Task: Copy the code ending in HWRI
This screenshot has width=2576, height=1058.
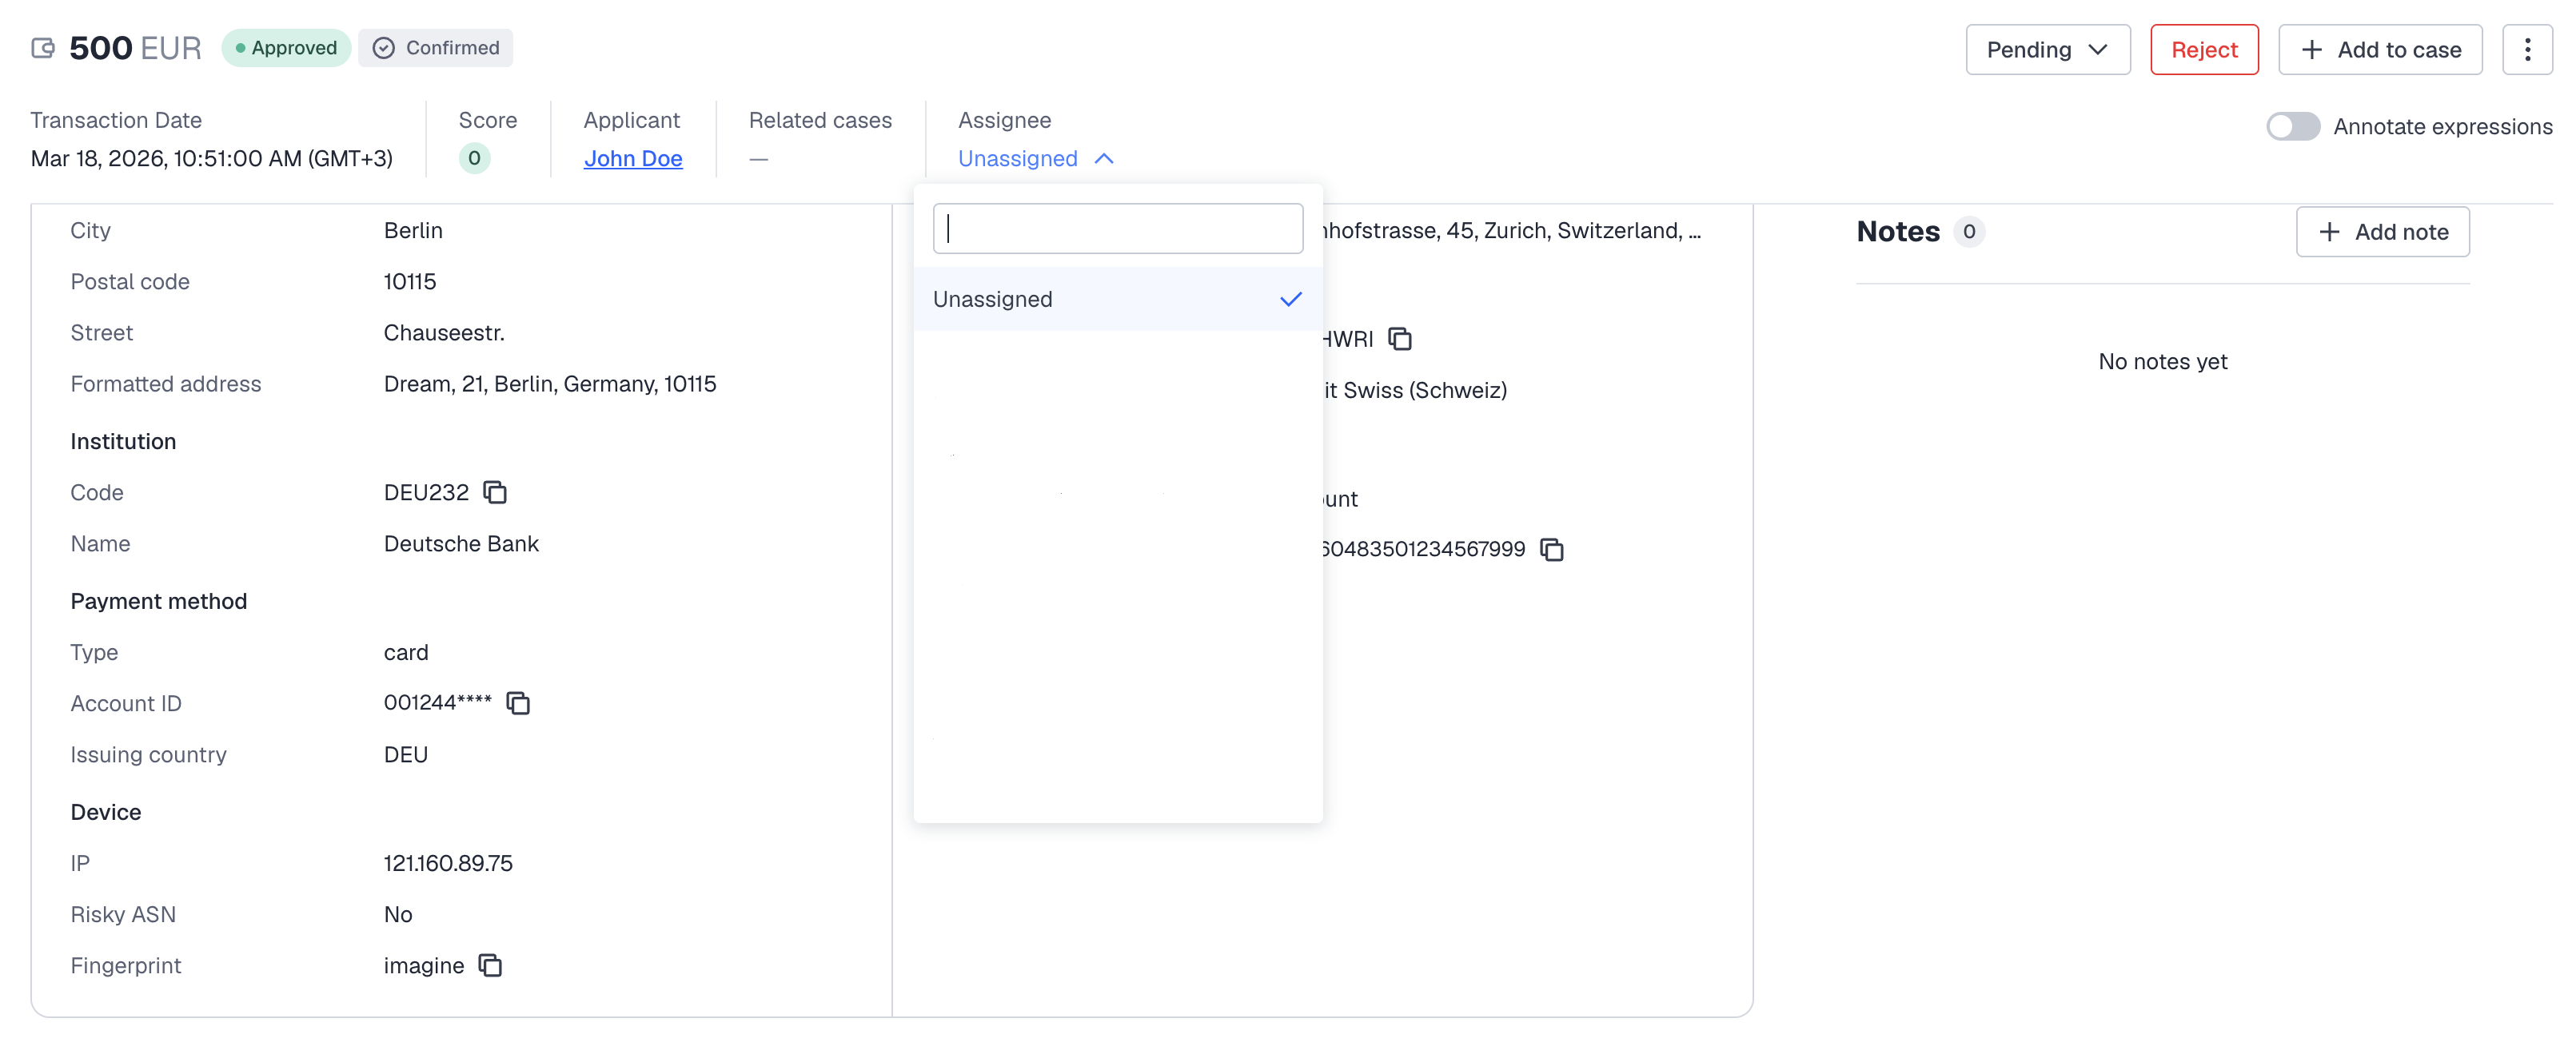Action: tap(1400, 339)
